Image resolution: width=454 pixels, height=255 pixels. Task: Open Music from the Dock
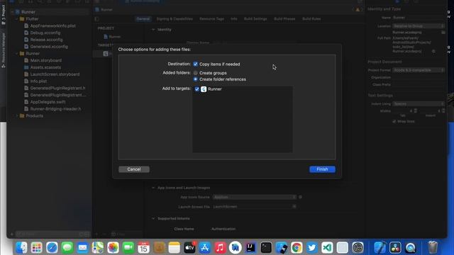tap(220, 248)
